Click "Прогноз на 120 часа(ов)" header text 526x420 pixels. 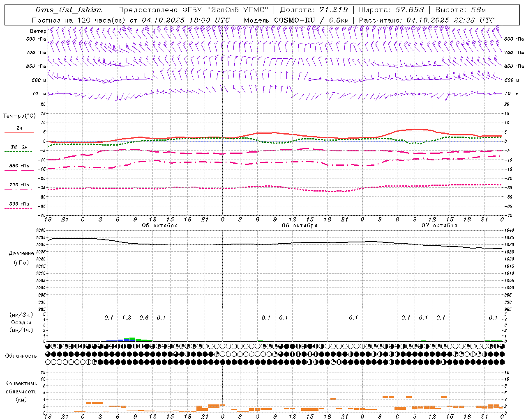coord(79,20)
